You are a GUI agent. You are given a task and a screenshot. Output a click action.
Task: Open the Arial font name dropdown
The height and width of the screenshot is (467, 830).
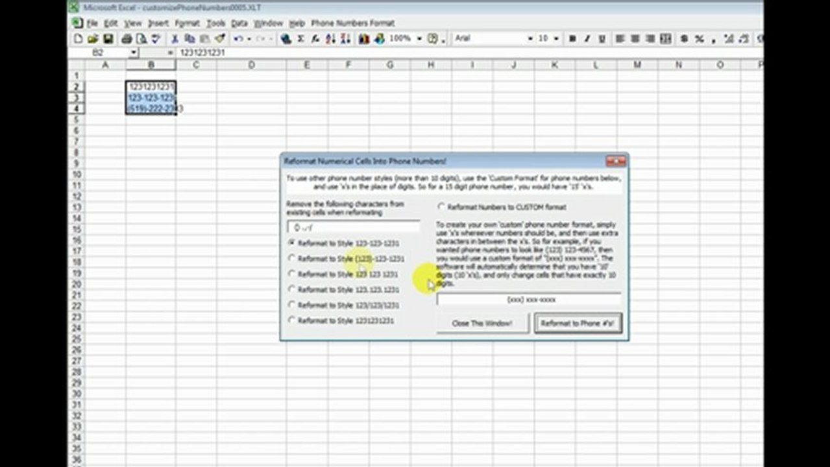coord(530,39)
